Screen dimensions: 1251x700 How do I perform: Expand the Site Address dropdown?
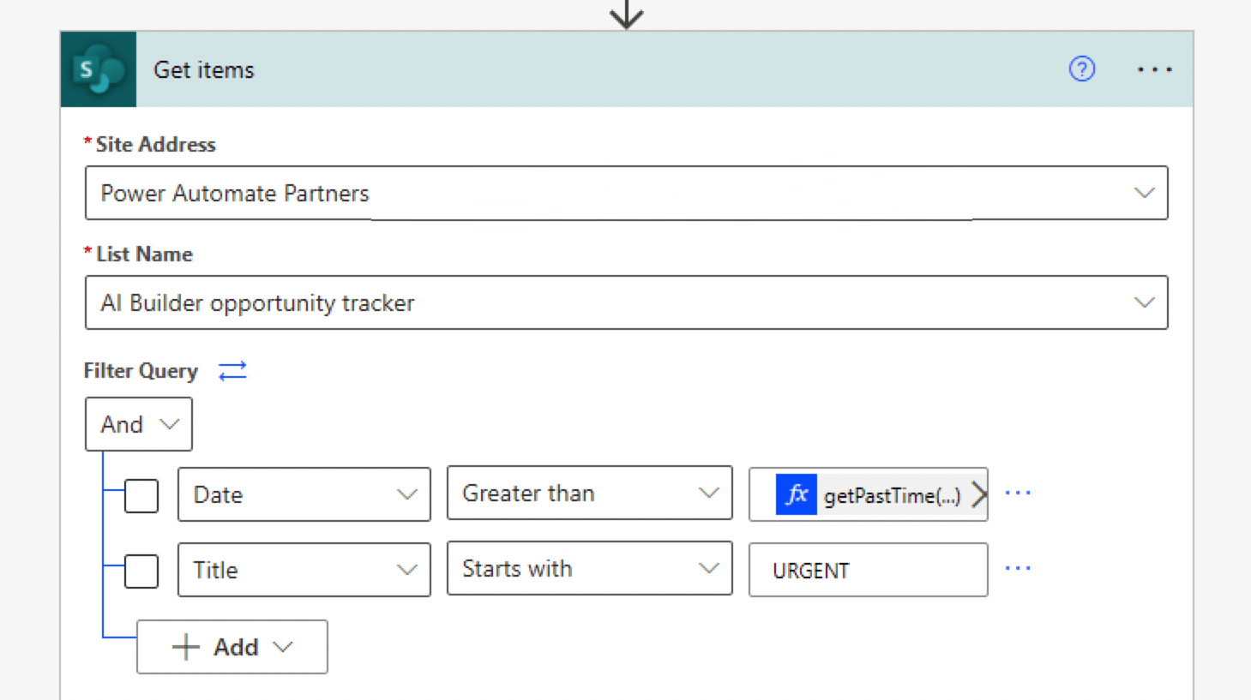[1144, 193]
